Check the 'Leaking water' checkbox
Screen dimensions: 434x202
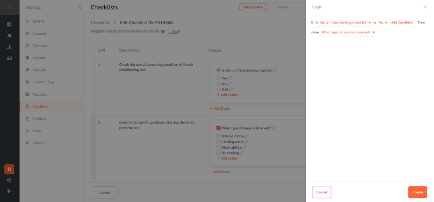click(x=219, y=141)
